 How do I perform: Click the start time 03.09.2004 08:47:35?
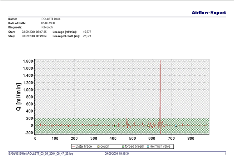tap(34, 32)
